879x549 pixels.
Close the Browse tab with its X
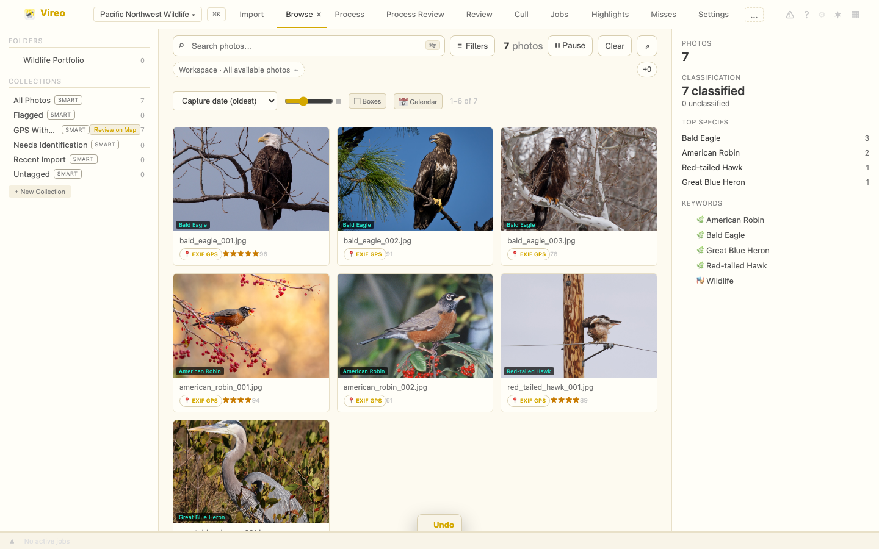[x=319, y=15]
